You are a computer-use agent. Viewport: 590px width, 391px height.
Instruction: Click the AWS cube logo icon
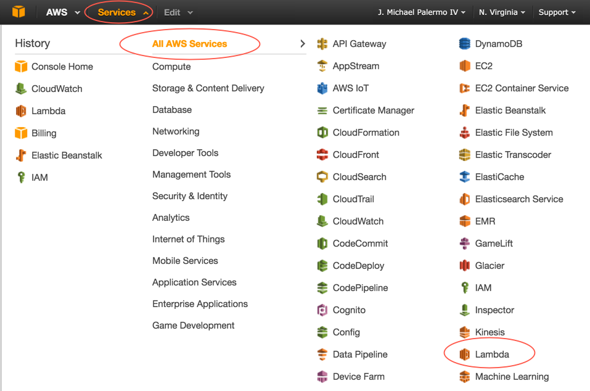(x=18, y=12)
